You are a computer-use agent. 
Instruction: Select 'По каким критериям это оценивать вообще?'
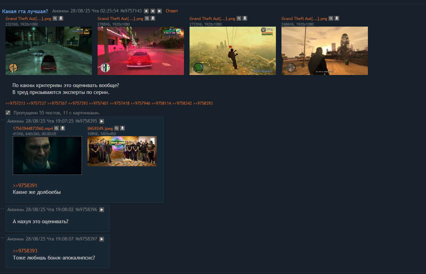66,85
